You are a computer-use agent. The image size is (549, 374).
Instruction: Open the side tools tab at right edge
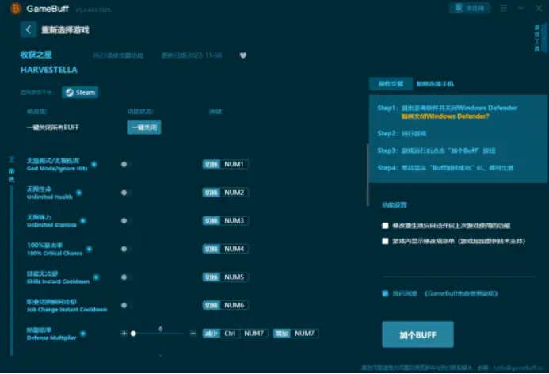click(539, 38)
